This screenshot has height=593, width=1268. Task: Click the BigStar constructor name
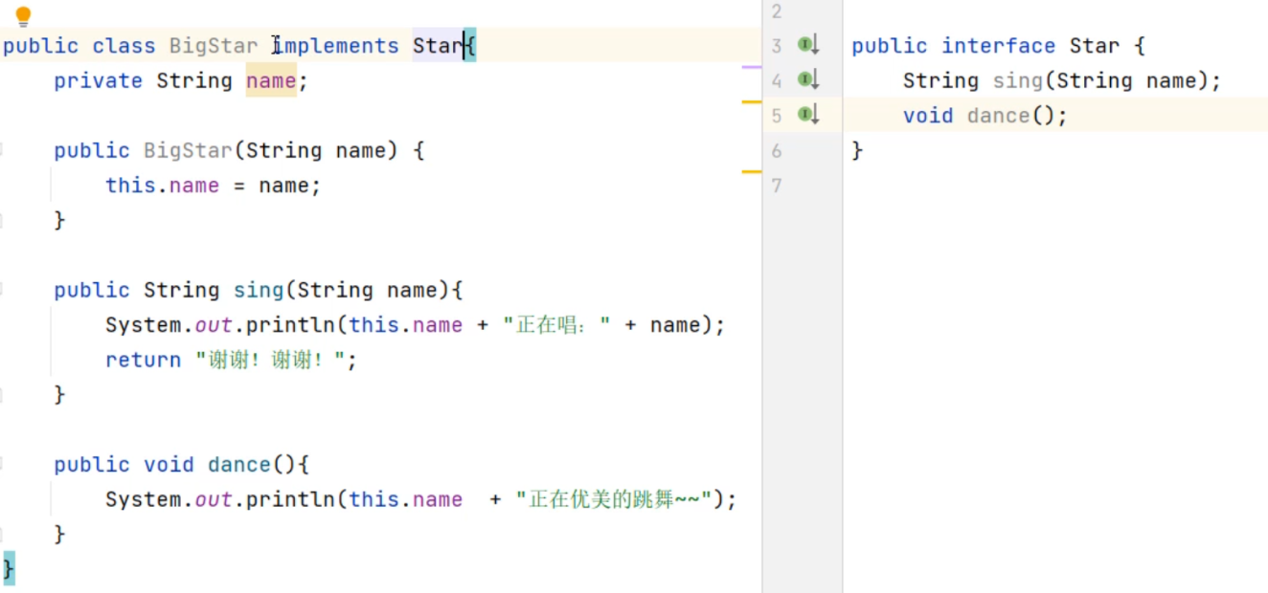click(188, 151)
